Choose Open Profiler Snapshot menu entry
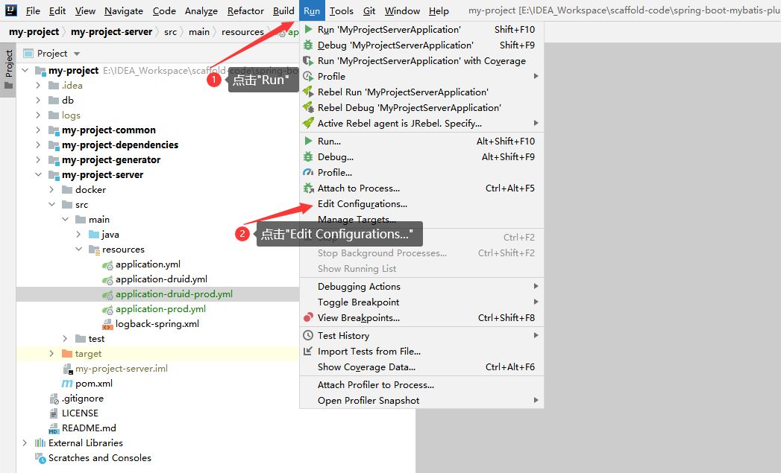781x473 pixels. (x=368, y=401)
